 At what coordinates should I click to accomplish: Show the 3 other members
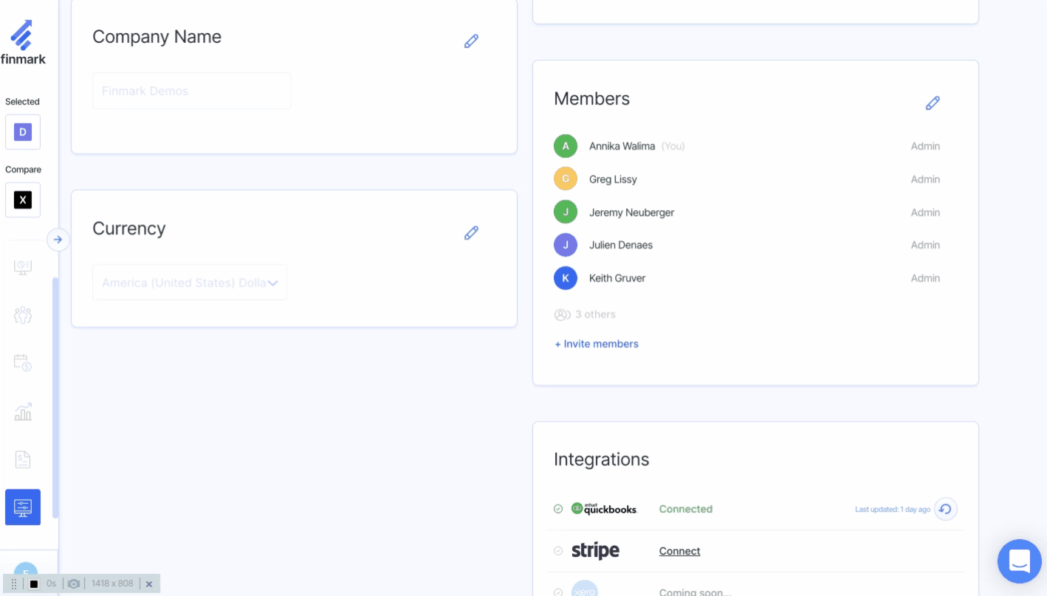[586, 314]
